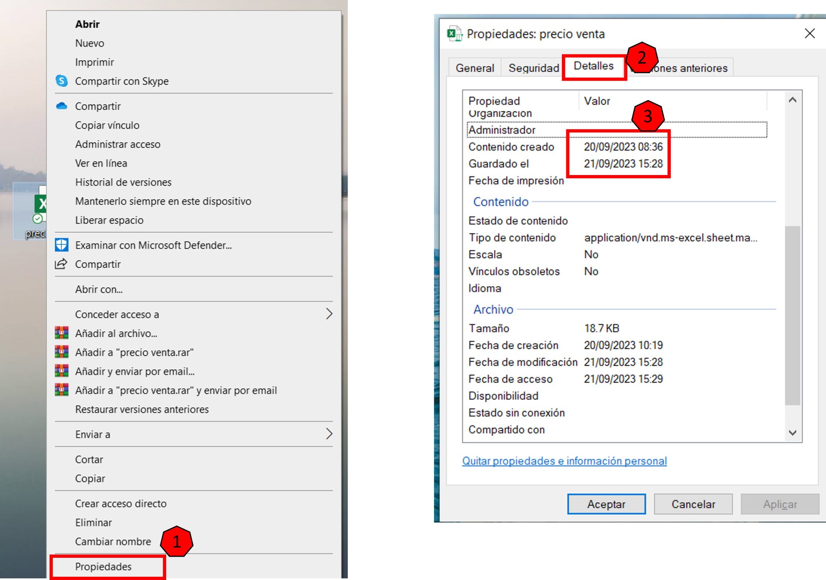Click the WinRAR icon beside Añadir al archivo...

61,333
